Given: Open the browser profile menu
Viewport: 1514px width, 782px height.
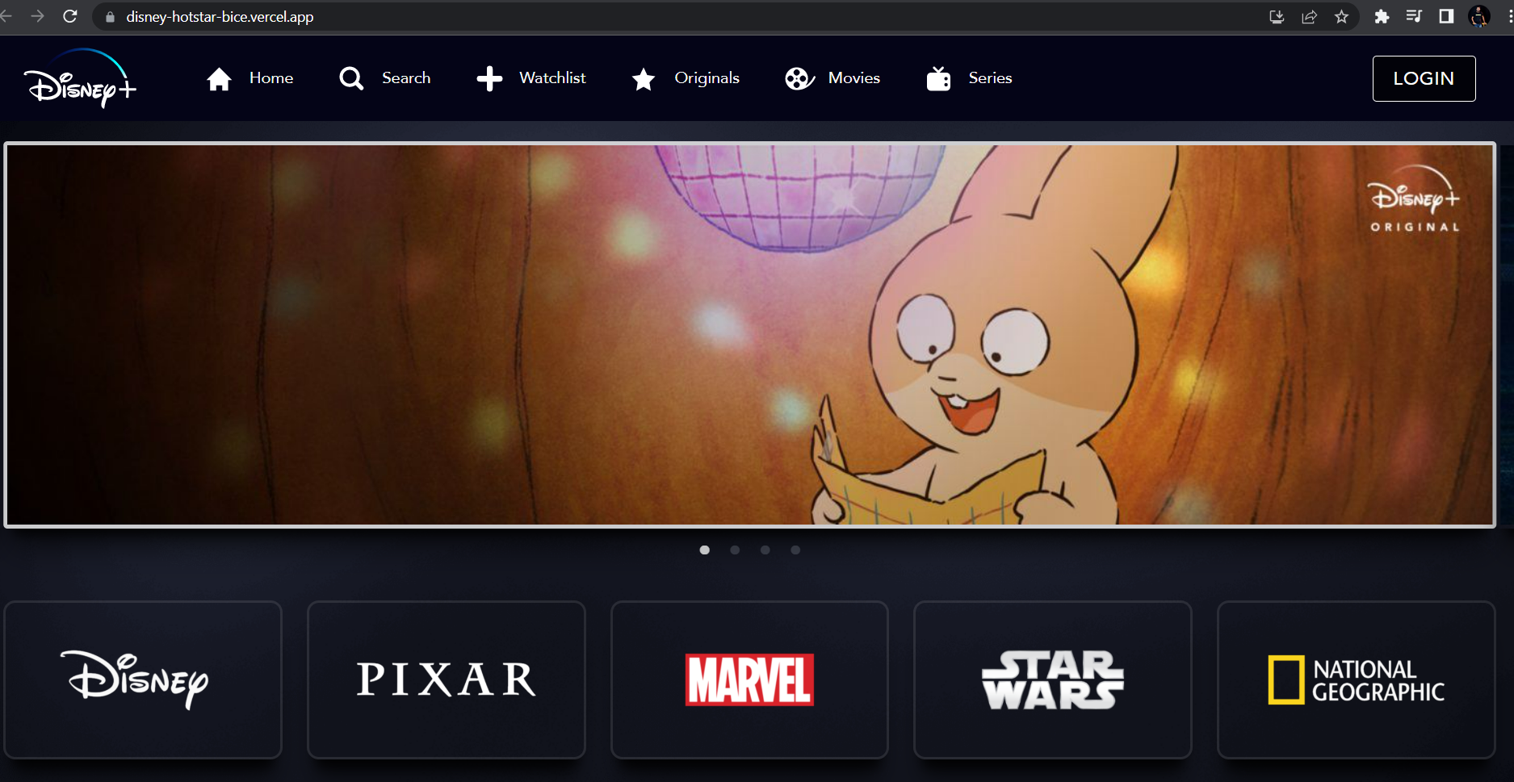Looking at the screenshot, I should (x=1478, y=16).
